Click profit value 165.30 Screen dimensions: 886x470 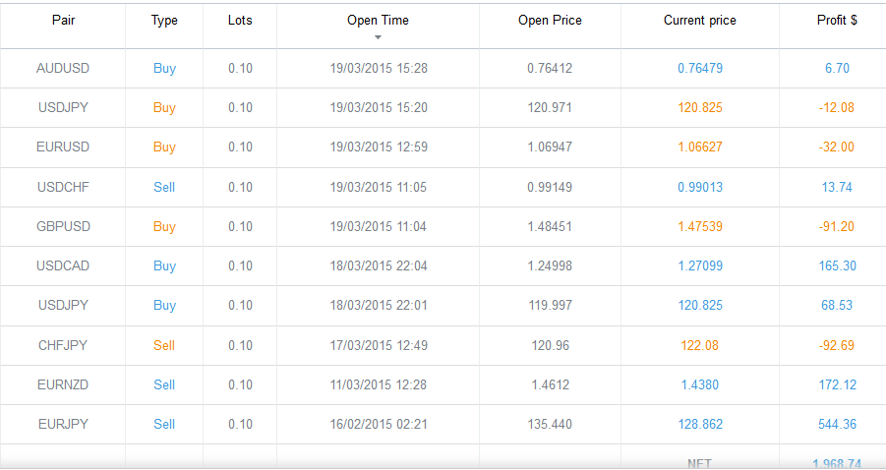838,265
